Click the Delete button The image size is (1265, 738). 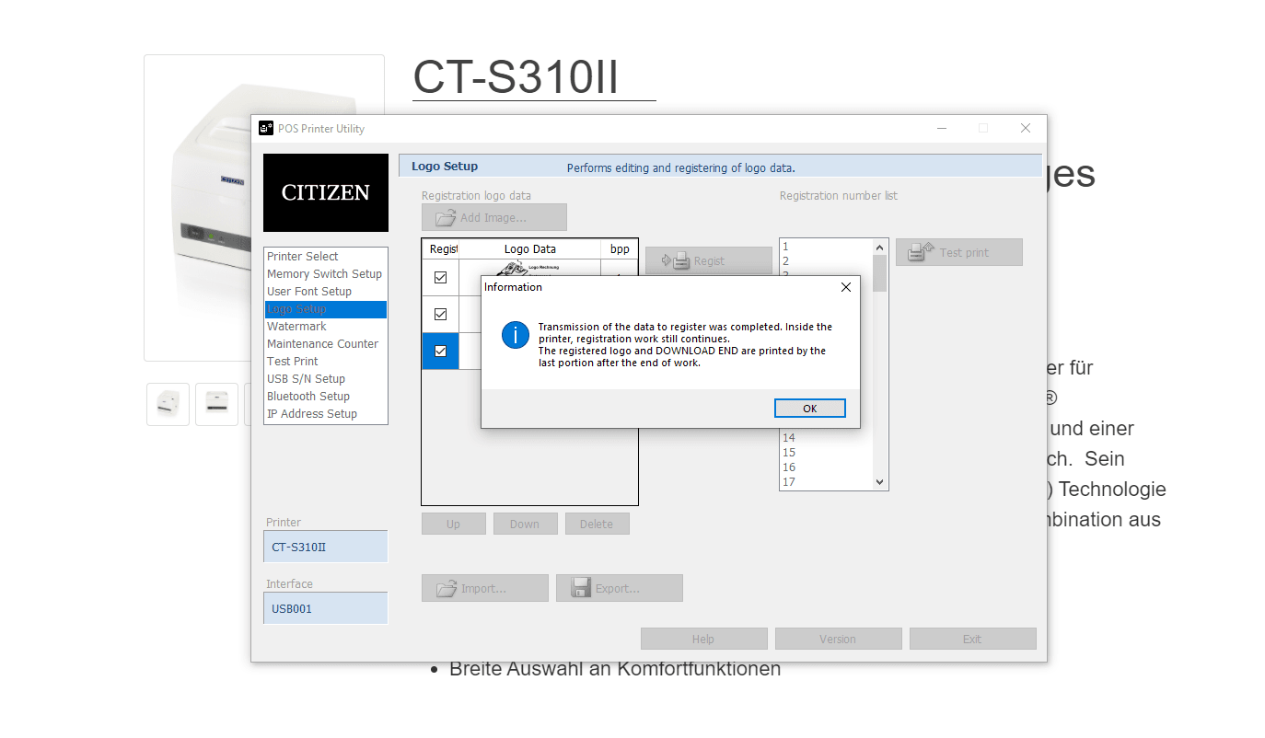598,524
